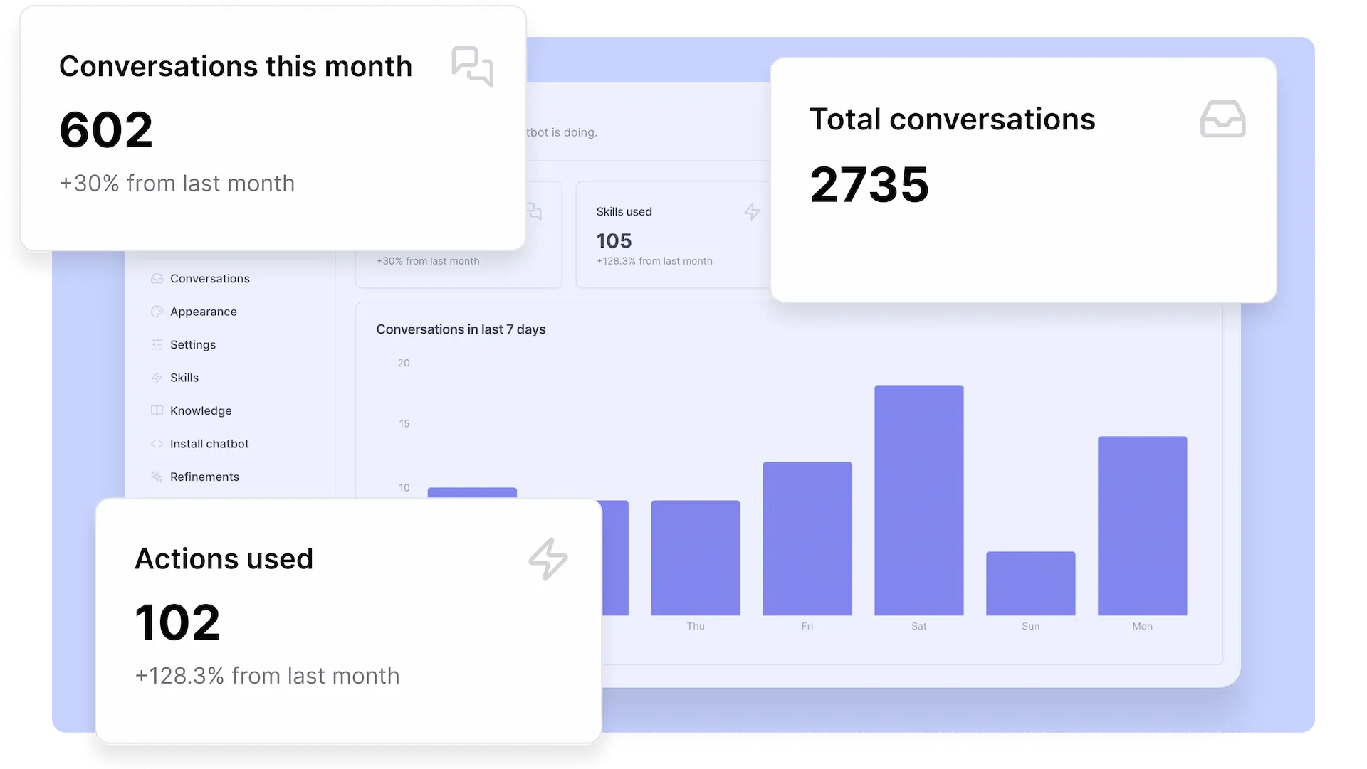
Task: Click the '+30% from last month' text on the large card
Action: pyautogui.click(x=177, y=184)
